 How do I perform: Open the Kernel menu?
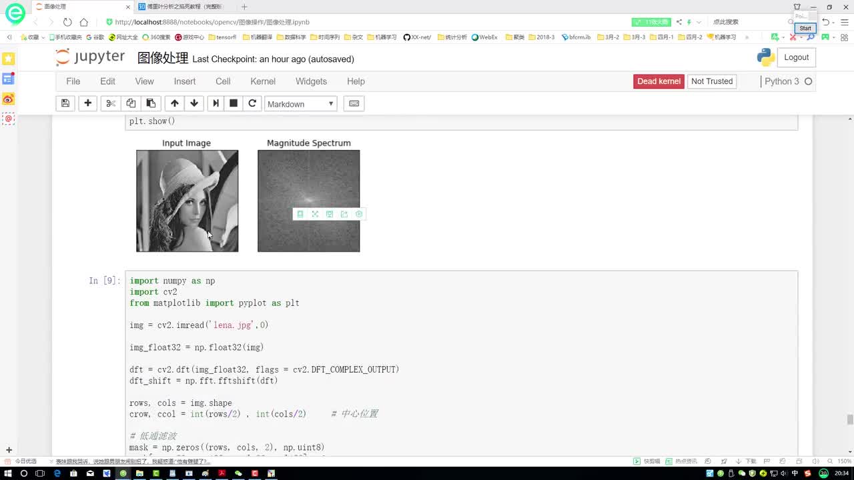click(263, 81)
